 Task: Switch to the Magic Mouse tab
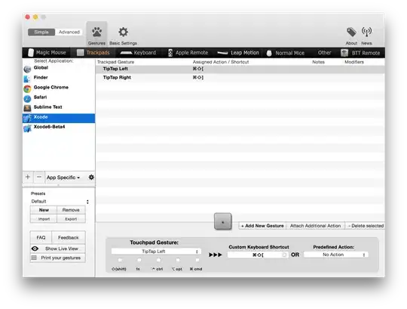coord(47,53)
